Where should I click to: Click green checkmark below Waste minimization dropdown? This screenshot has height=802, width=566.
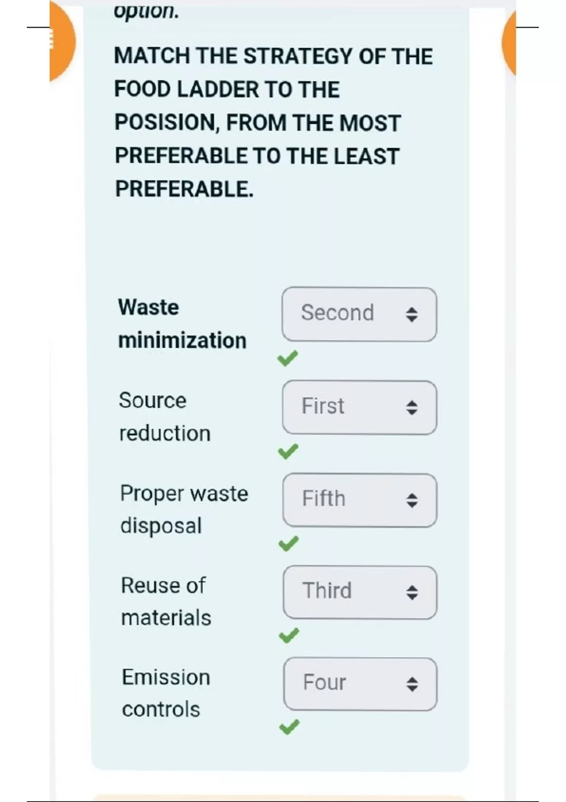coord(287,359)
